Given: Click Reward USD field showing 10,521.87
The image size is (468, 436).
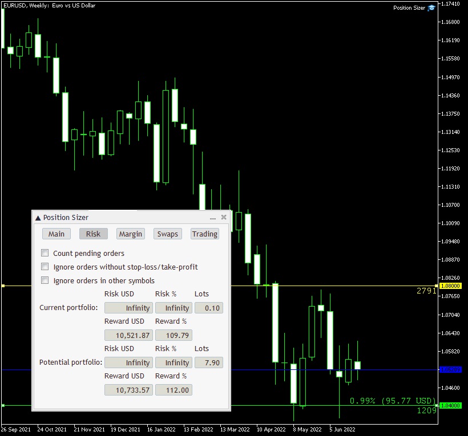Looking at the screenshot, I should 128,335.
